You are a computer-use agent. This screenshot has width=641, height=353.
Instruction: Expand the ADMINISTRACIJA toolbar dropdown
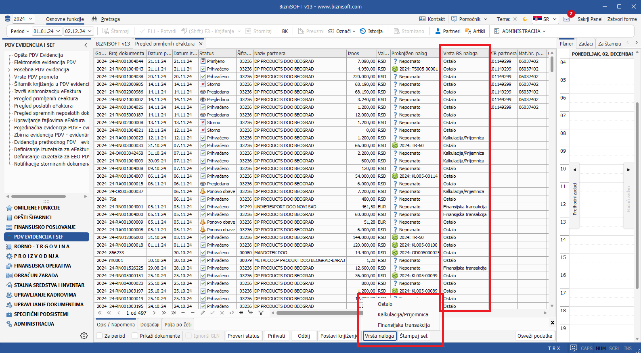(x=544, y=31)
